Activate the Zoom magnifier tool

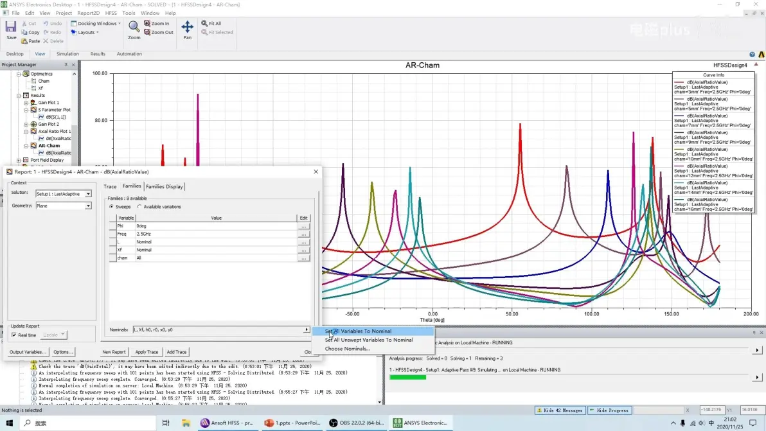[134, 30]
